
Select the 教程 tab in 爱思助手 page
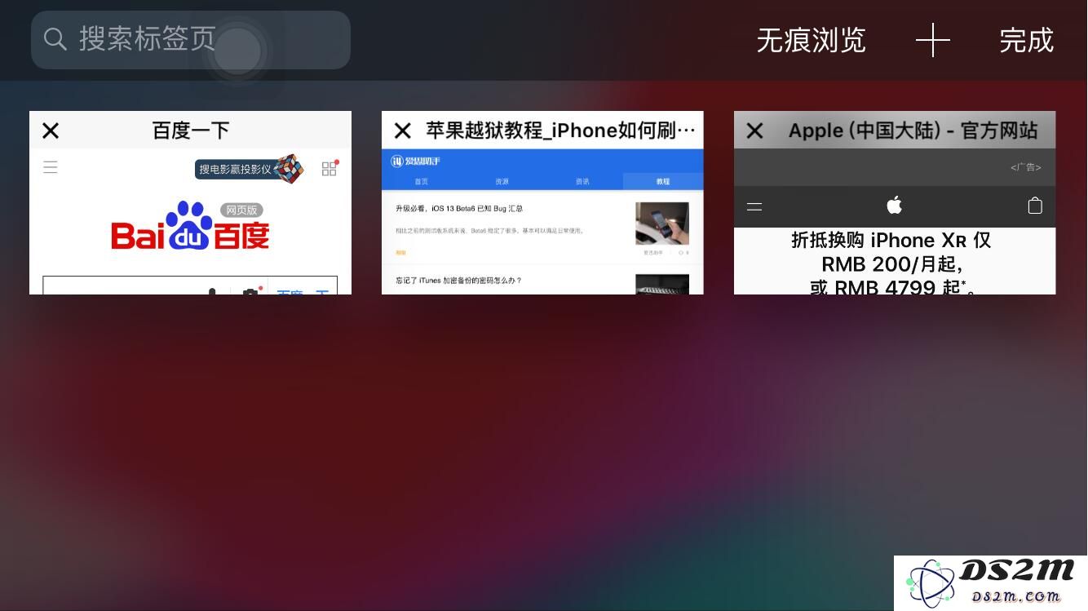point(662,181)
